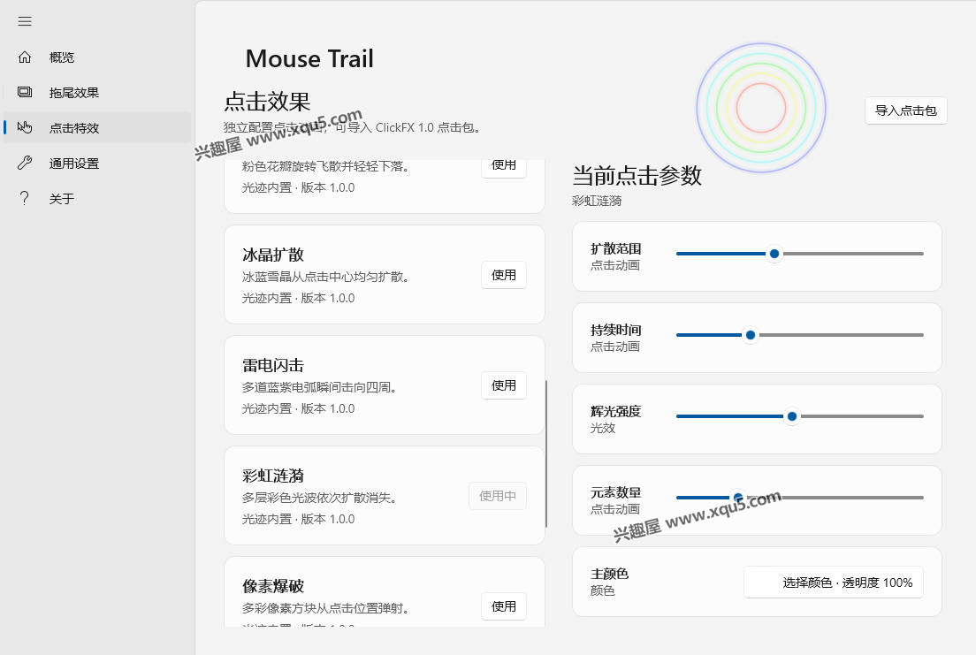Click description 多彩像素方块从点击位置弹射。
Viewport: 976px width, 655px height.
click(325, 608)
